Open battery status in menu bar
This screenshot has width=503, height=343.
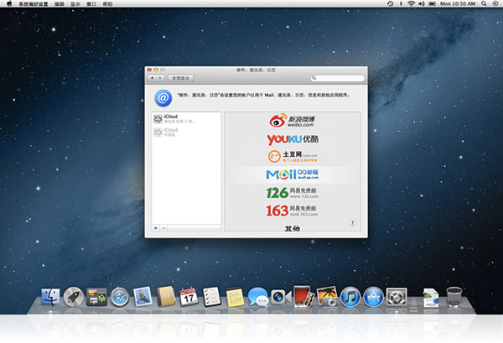(432, 3)
